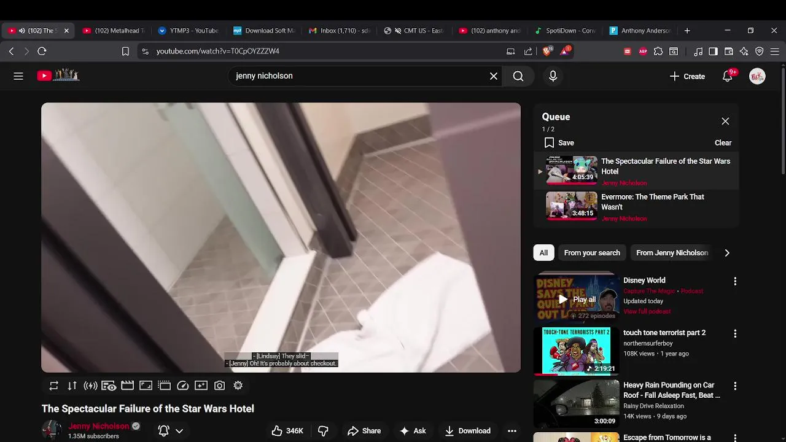Viewport: 786px width, 442px height.
Task: Play all Disney World episodes
Action: point(577,300)
